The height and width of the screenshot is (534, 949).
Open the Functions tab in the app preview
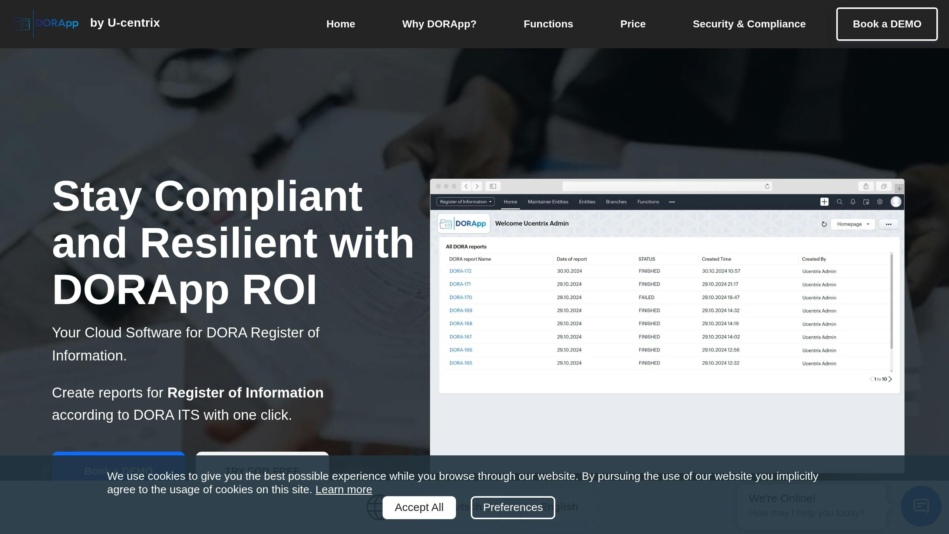(648, 202)
